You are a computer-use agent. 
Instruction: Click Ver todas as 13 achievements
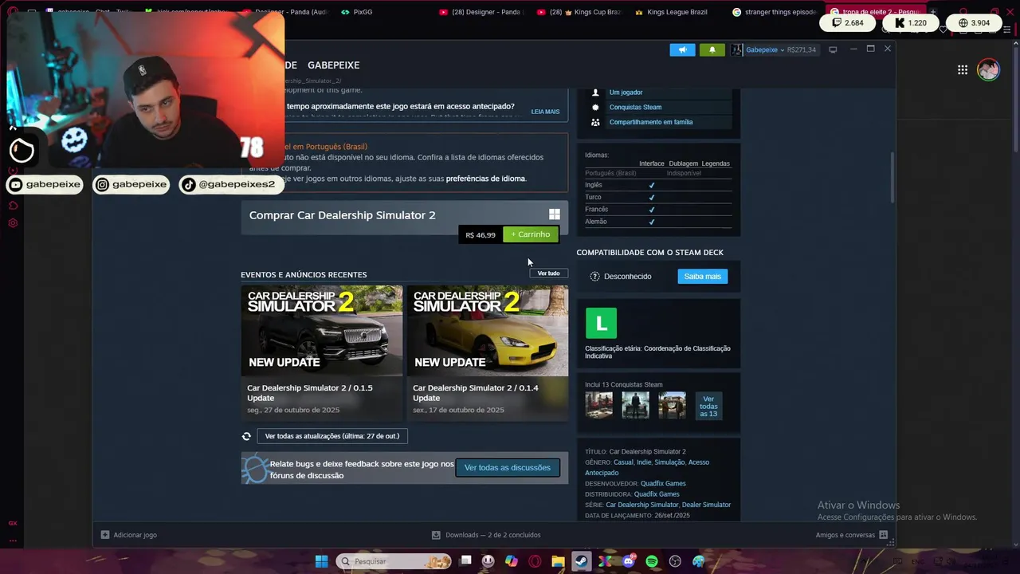click(x=708, y=406)
